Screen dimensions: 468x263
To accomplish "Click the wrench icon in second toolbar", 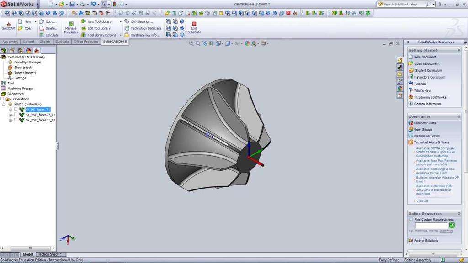I will coord(81,13).
